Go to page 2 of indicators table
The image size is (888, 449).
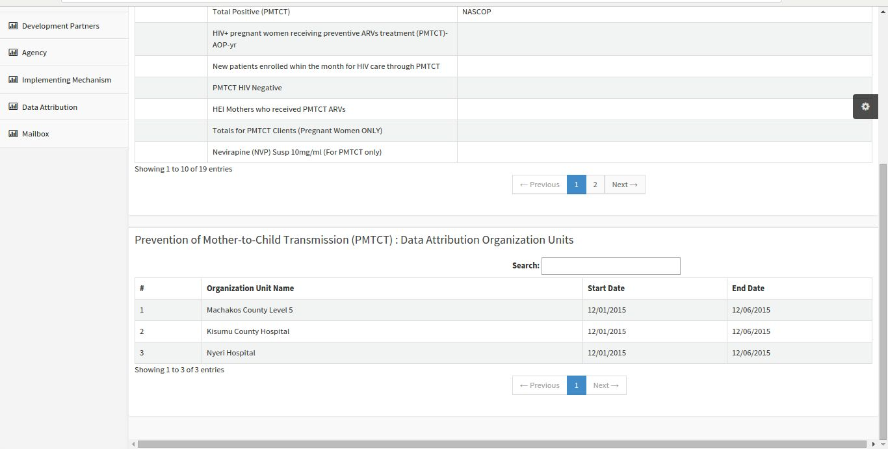pyautogui.click(x=595, y=185)
